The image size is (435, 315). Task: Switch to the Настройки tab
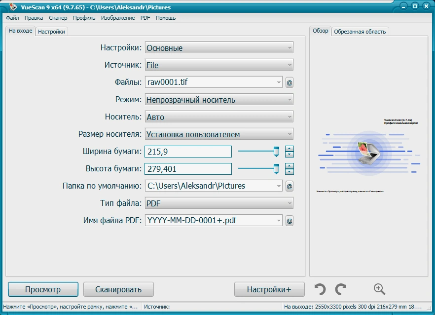point(51,32)
